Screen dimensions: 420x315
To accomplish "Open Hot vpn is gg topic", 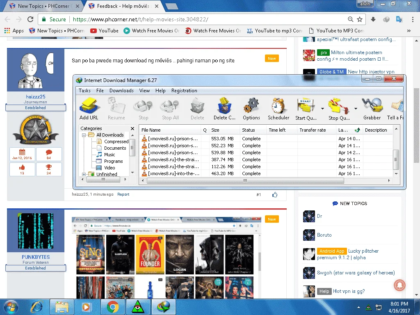I will click(x=349, y=291).
